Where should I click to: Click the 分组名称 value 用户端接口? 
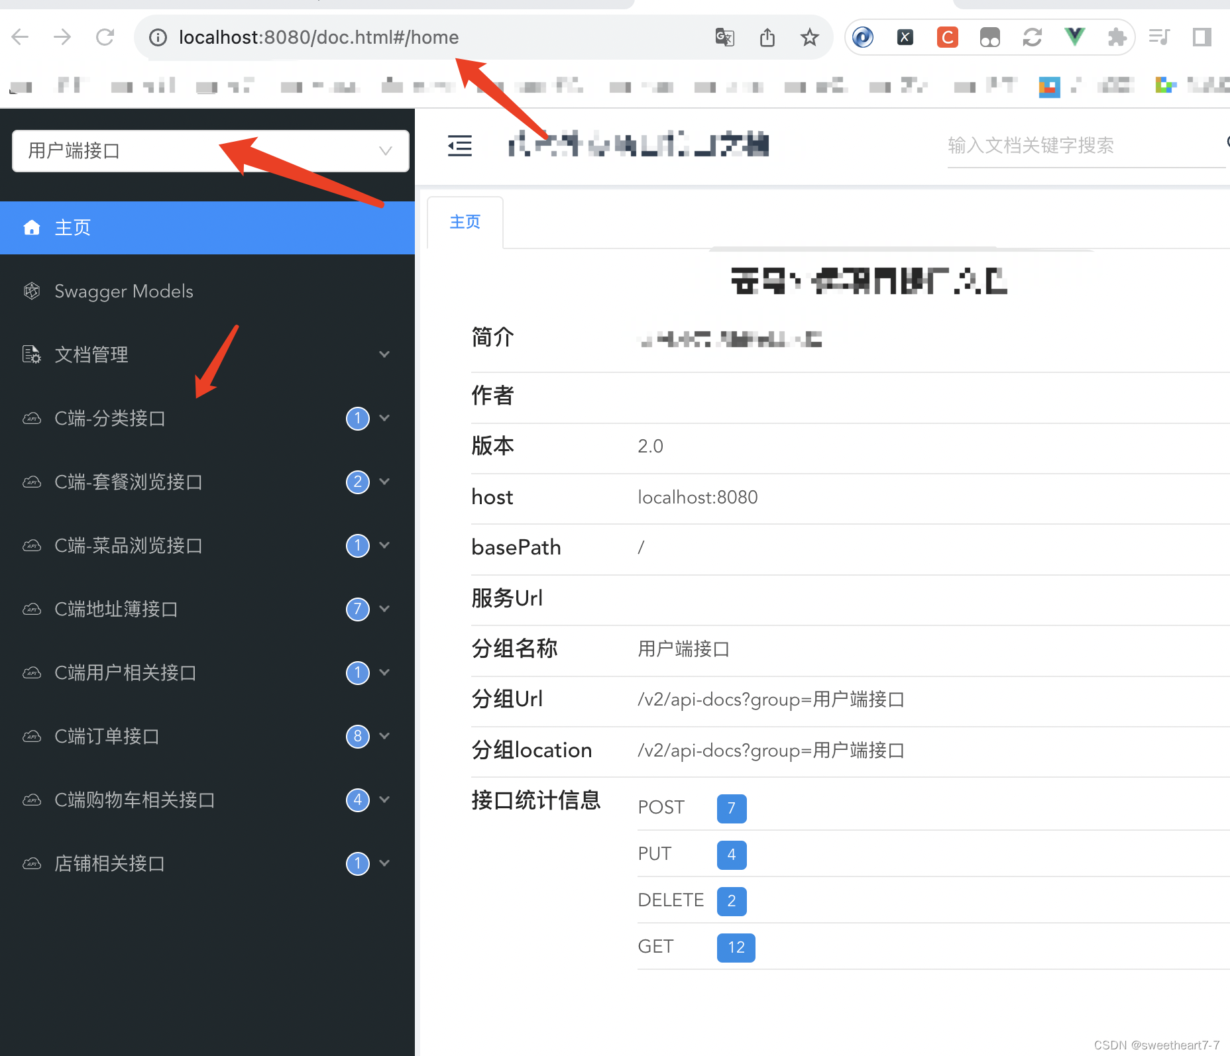tap(683, 649)
